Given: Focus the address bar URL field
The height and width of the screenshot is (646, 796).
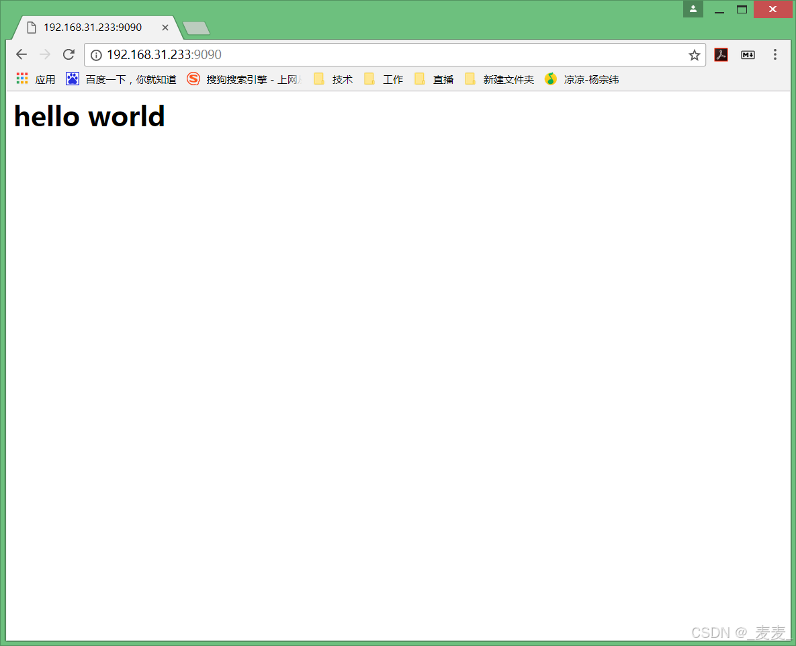Looking at the screenshot, I should (396, 55).
